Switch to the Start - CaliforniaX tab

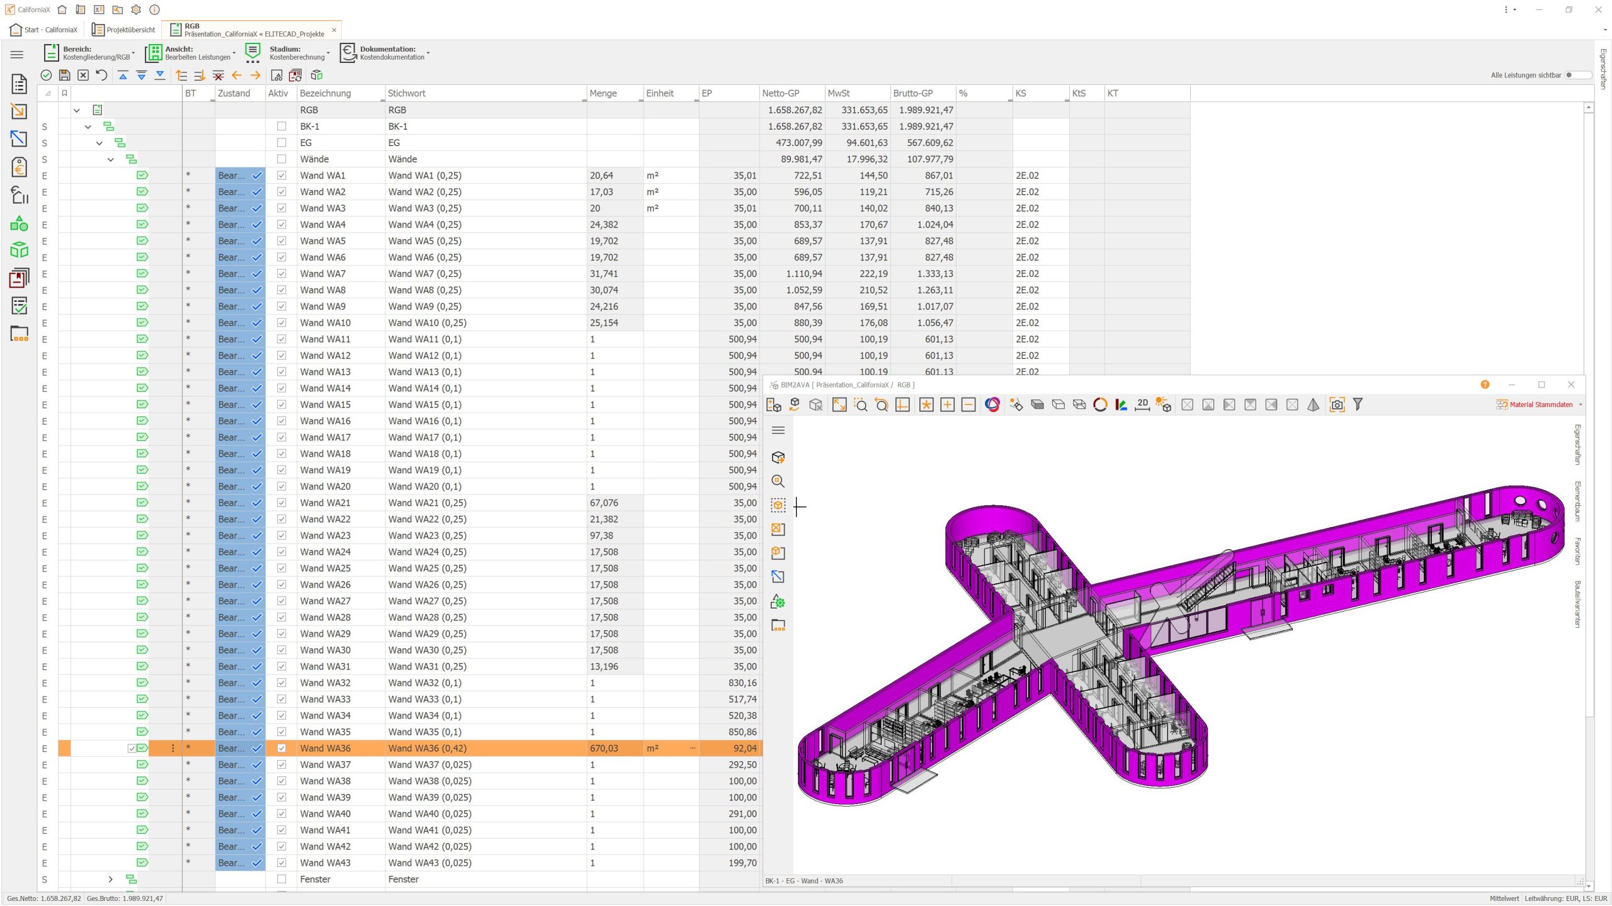[44, 29]
